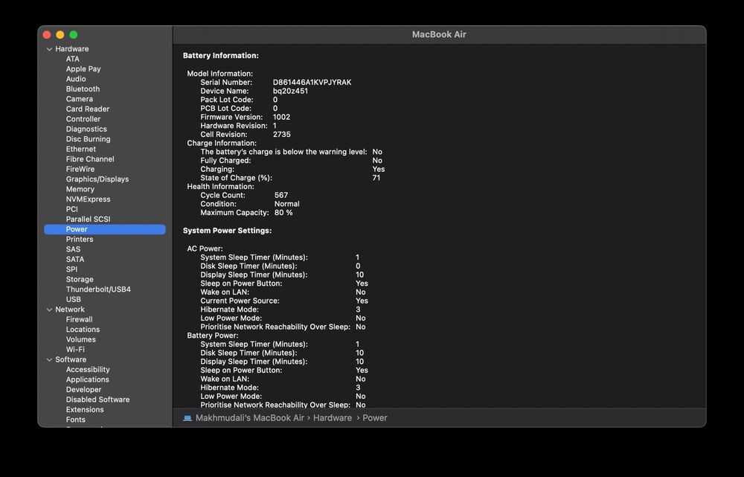Select Wi-Fi under Network
This screenshot has width=744, height=477.
(x=75, y=350)
